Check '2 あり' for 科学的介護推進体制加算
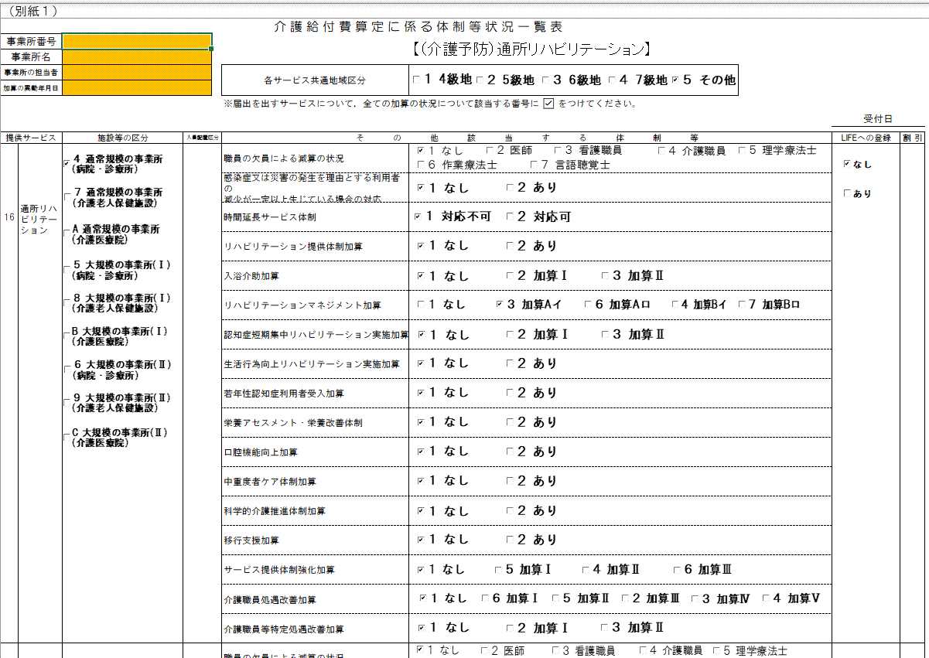Image resolution: width=929 pixels, height=658 pixels. coord(510,510)
